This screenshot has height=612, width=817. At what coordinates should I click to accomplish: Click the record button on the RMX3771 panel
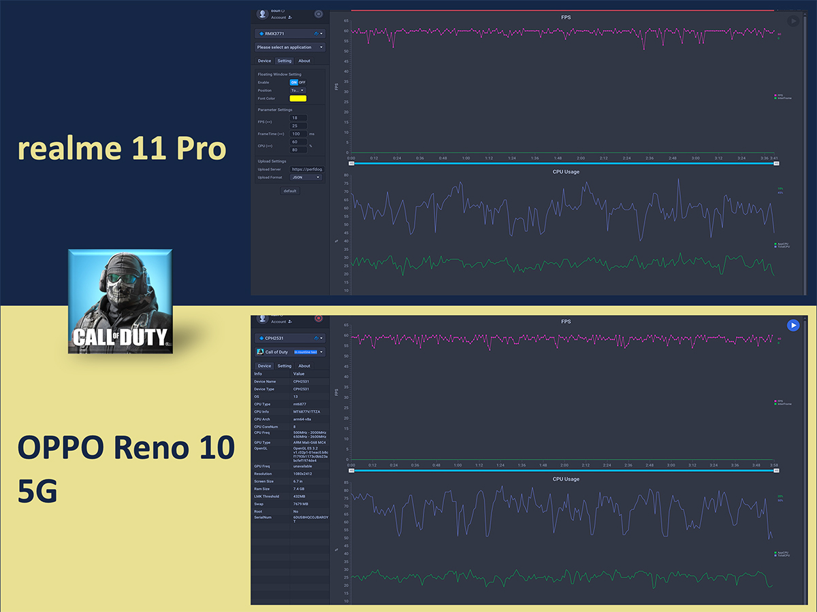[x=318, y=14]
